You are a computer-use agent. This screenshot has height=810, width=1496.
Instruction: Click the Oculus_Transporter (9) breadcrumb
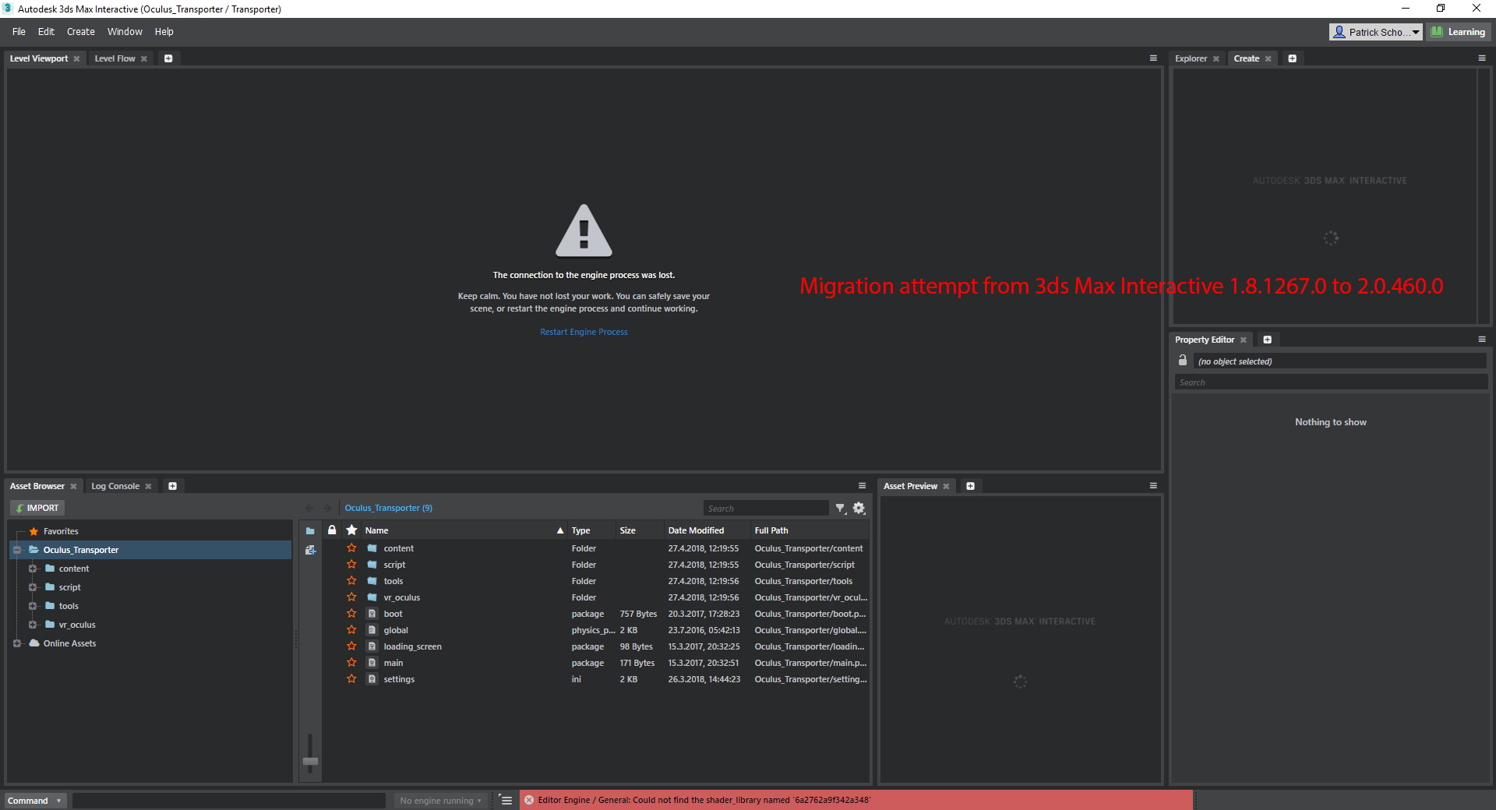tap(388, 509)
